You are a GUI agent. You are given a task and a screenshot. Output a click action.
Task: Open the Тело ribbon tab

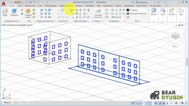(20, 6)
